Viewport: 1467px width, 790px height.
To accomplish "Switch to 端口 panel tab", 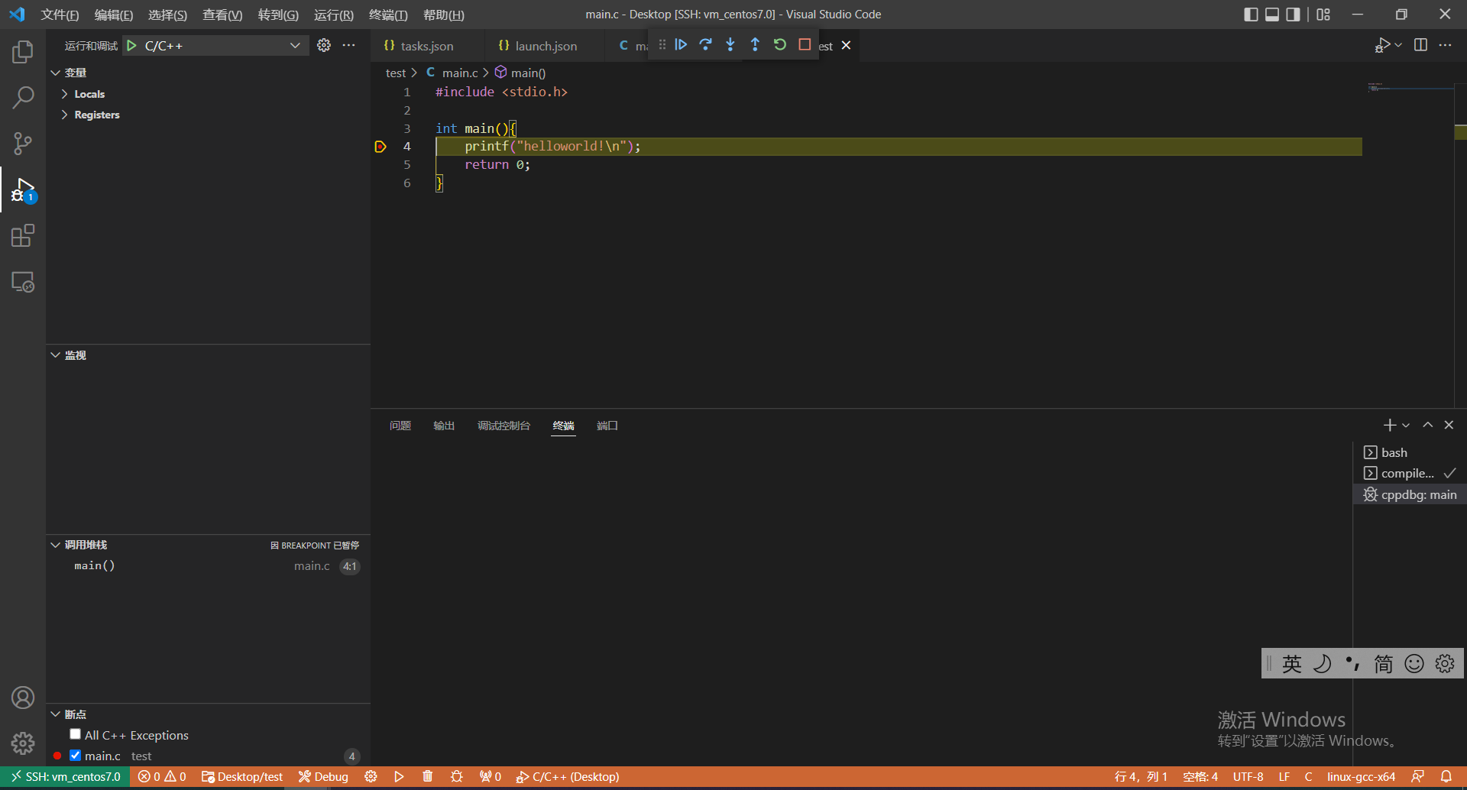I will click(607, 426).
